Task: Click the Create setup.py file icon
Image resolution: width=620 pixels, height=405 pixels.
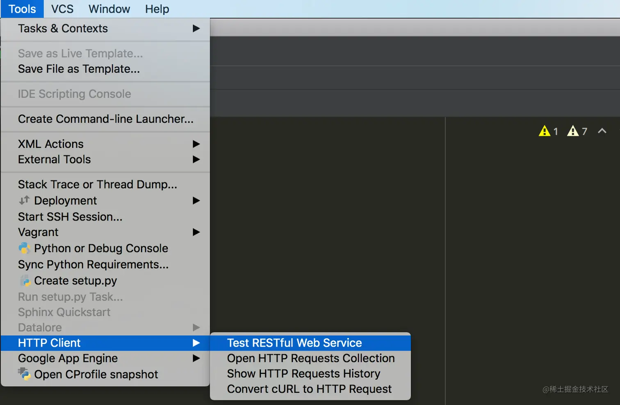Action: coord(25,281)
